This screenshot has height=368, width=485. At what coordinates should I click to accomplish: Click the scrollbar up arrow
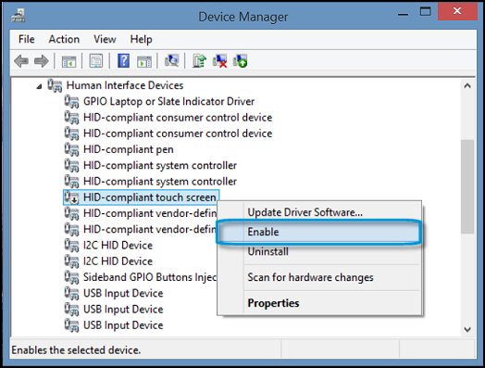pyautogui.click(x=467, y=86)
